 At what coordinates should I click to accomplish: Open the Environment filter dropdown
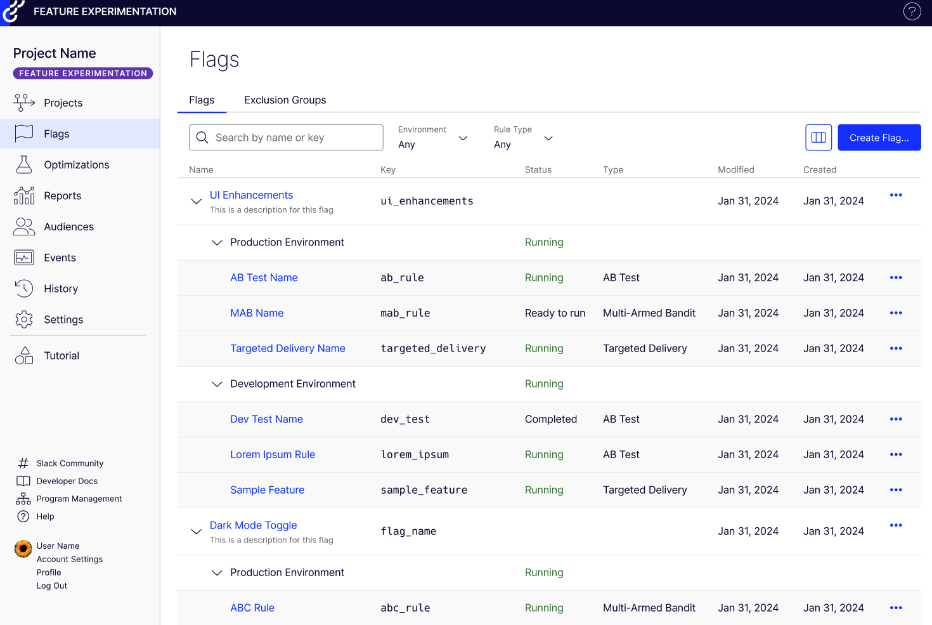(x=432, y=138)
